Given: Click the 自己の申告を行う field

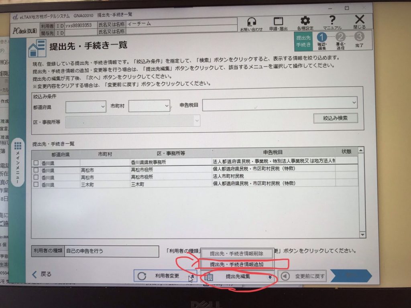Looking at the screenshot, I should pyautogui.click(x=112, y=251).
